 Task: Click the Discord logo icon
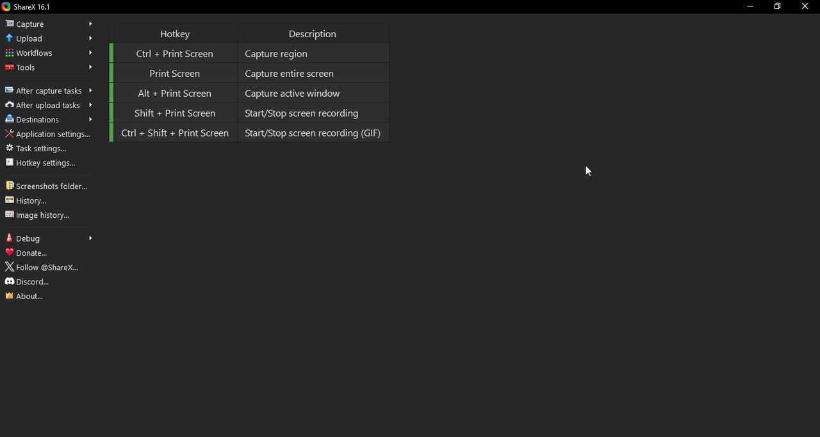pos(10,281)
